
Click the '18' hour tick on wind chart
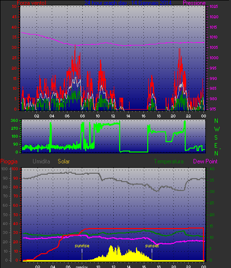click(159, 116)
